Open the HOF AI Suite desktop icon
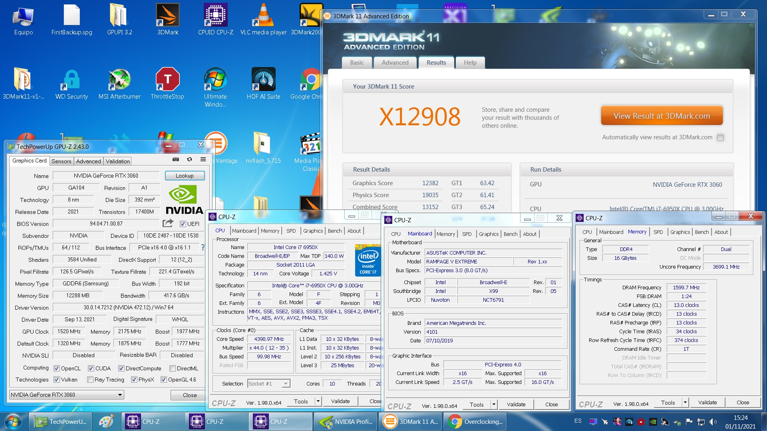 click(x=263, y=83)
